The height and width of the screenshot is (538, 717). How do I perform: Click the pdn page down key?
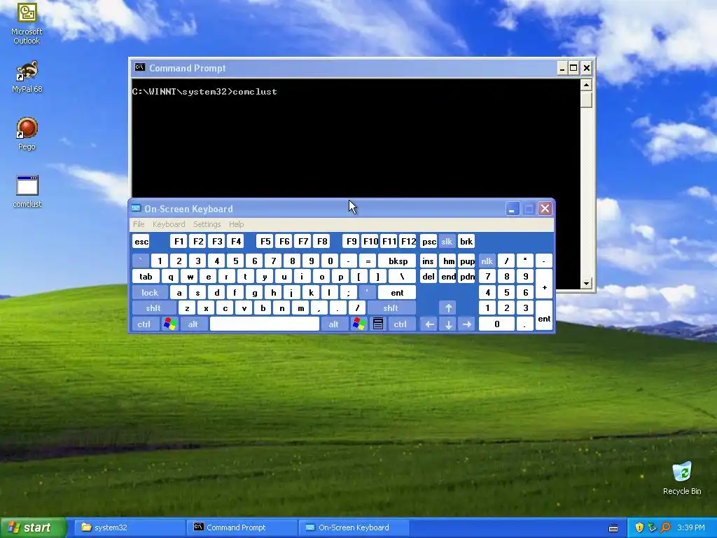[467, 276]
